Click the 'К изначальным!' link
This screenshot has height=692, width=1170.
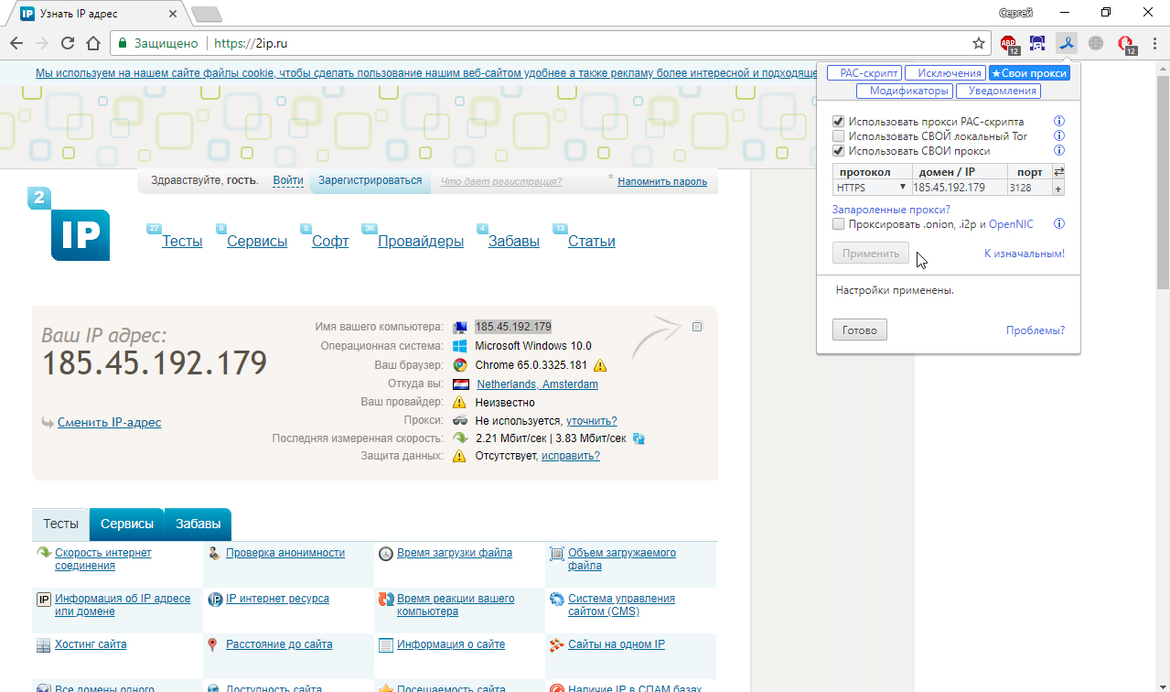point(1024,254)
